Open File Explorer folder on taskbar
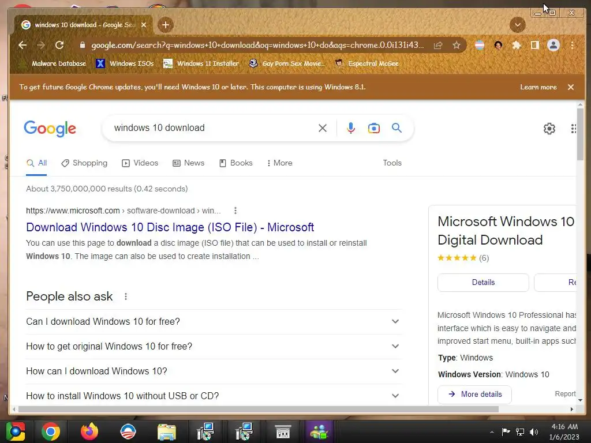The image size is (591, 443). point(167,432)
